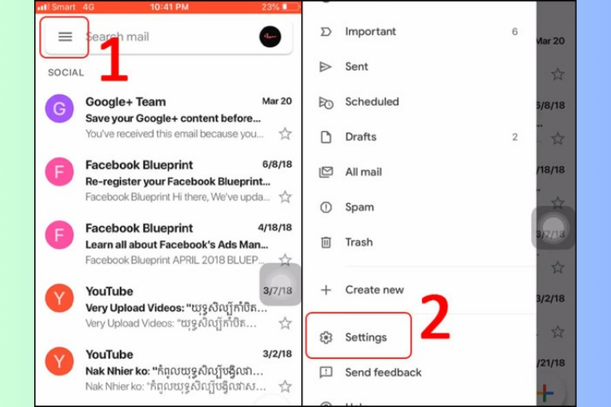Open the account profile avatar
Viewport: 611px width, 407px height.
click(x=270, y=37)
